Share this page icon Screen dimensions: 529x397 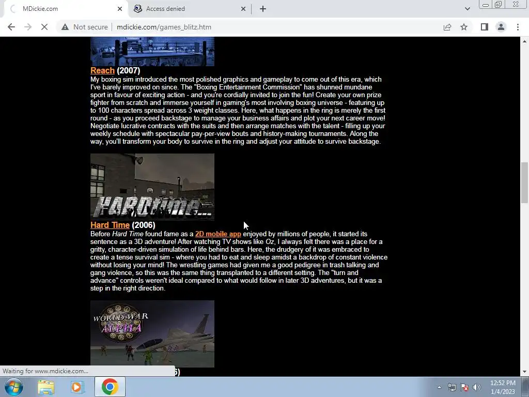447,27
